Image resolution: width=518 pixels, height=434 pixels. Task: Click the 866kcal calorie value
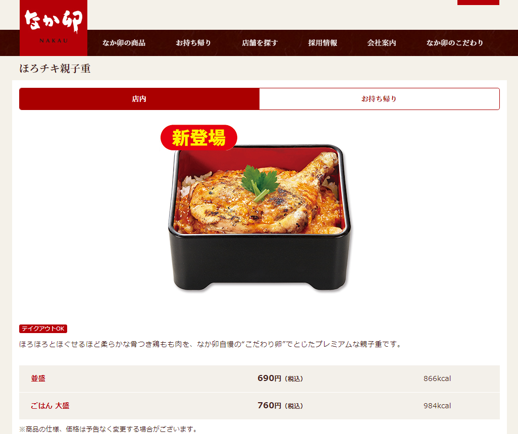(x=437, y=378)
